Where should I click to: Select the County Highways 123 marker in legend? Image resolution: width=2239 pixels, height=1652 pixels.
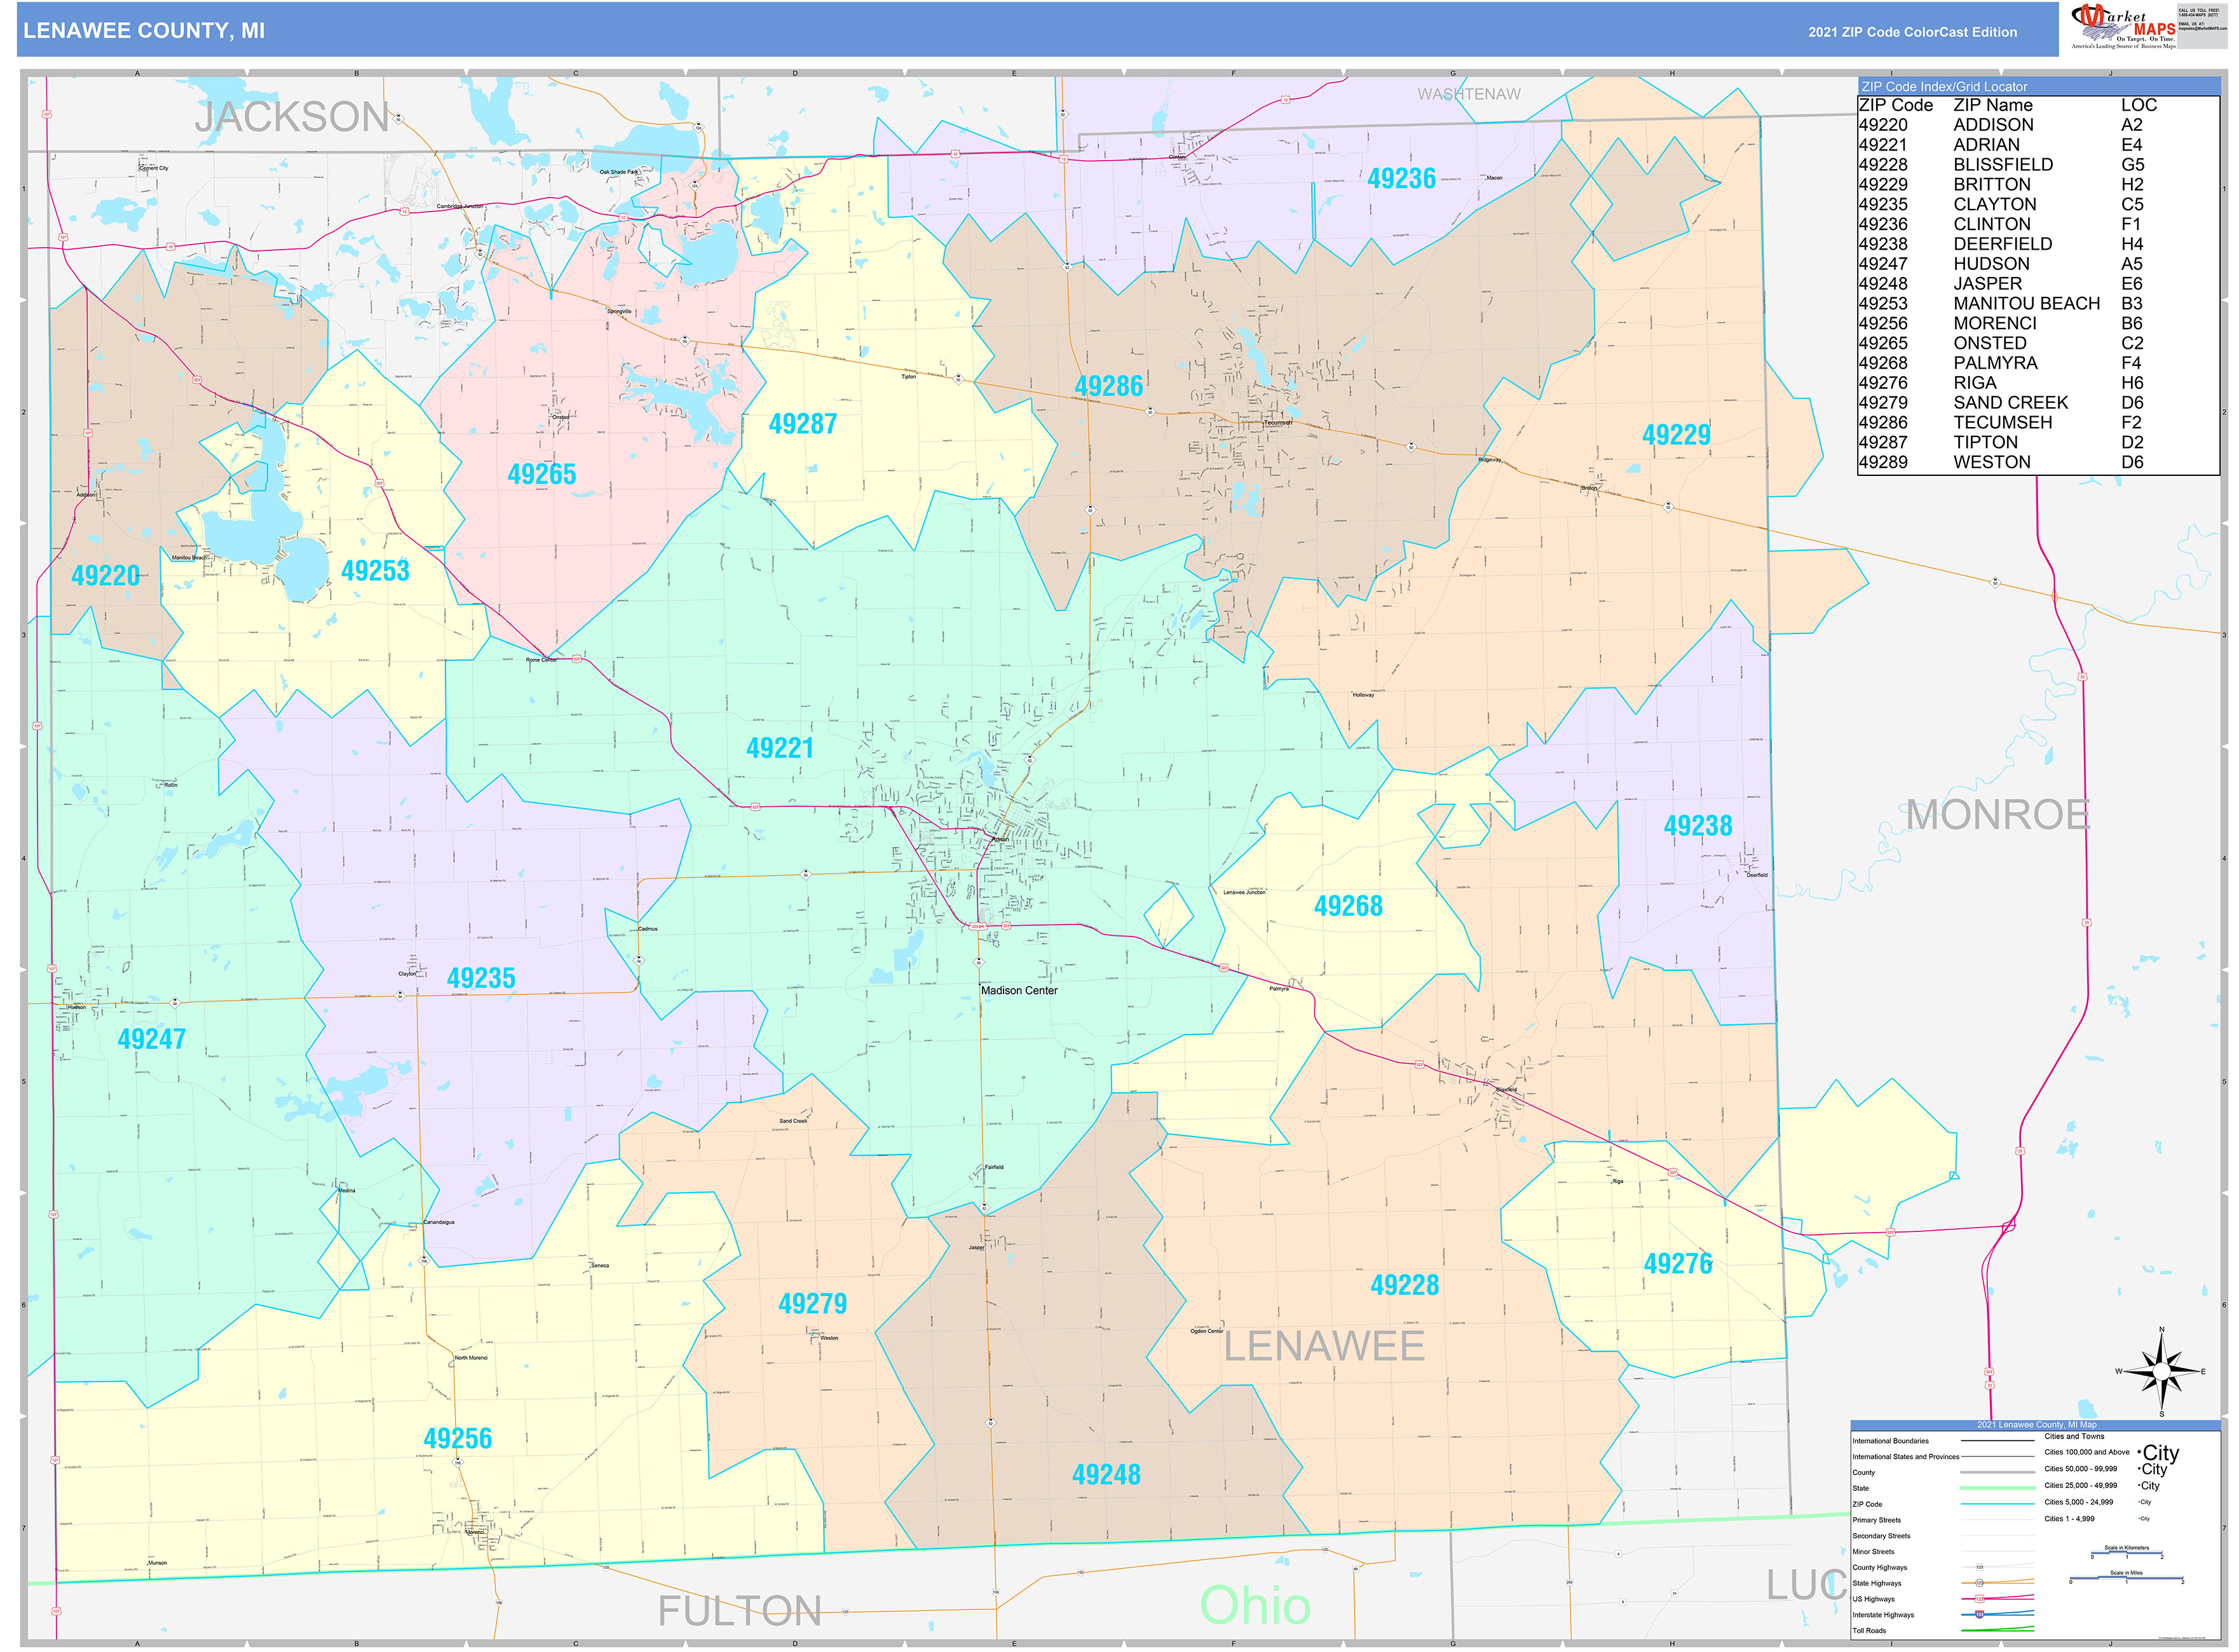pyautogui.click(x=1980, y=1567)
